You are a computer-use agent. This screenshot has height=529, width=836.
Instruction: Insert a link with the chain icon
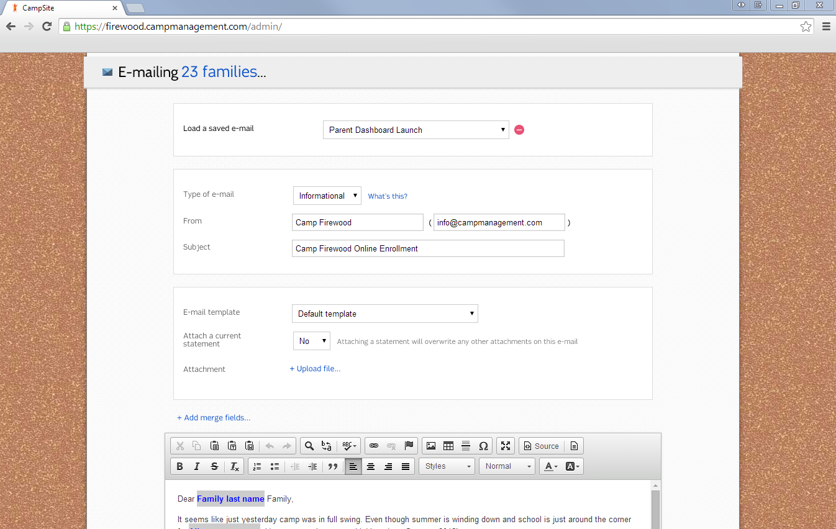click(374, 446)
